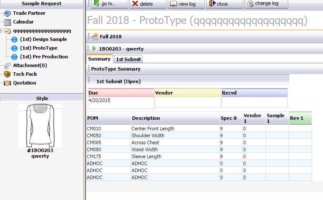This screenshot has width=323, height=200.
Task: Click the #1BO0203 qwerty style label
Action: tap(40, 153)
